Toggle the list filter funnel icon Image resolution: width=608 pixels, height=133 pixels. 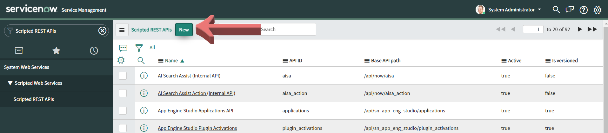139,48
